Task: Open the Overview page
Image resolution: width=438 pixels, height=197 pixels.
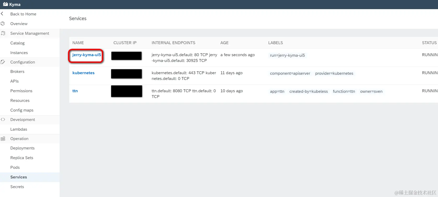Action: 19,24
